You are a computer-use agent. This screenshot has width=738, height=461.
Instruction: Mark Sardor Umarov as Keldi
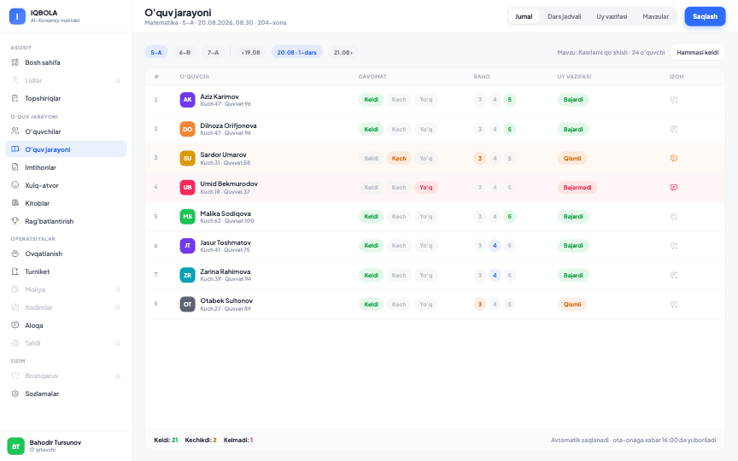(371, 158)
